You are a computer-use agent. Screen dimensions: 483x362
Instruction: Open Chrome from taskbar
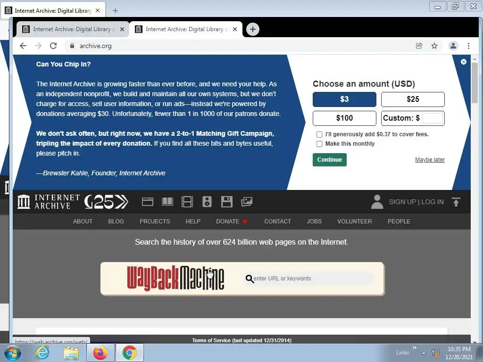130,353
